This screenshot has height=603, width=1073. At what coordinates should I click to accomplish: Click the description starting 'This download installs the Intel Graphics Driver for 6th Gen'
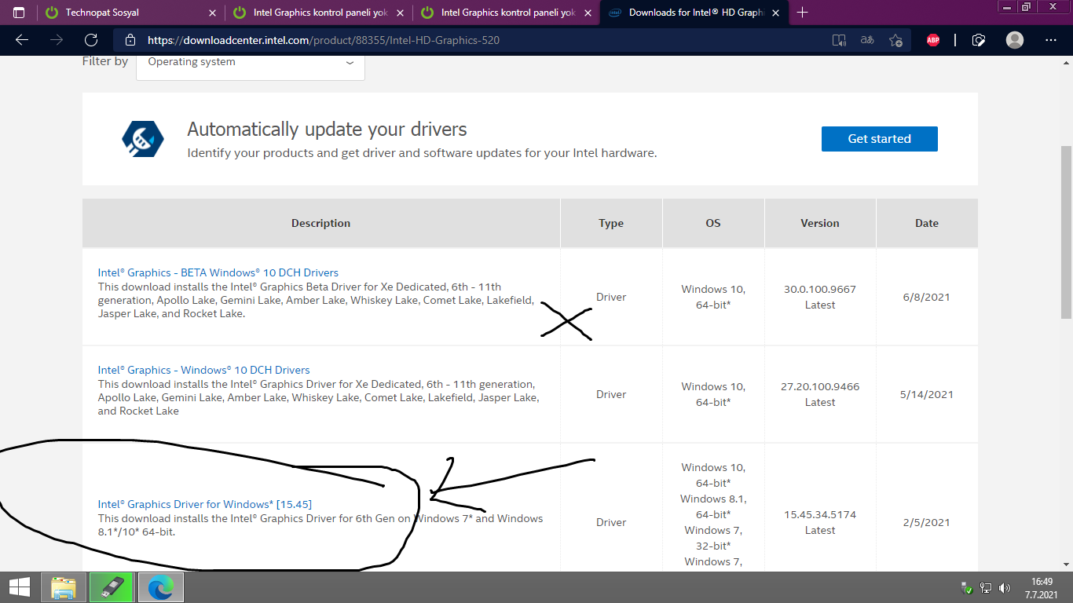coord(320,525)
